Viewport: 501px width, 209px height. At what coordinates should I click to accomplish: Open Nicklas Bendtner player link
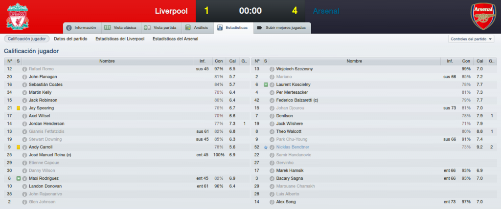tap(293, 147)
